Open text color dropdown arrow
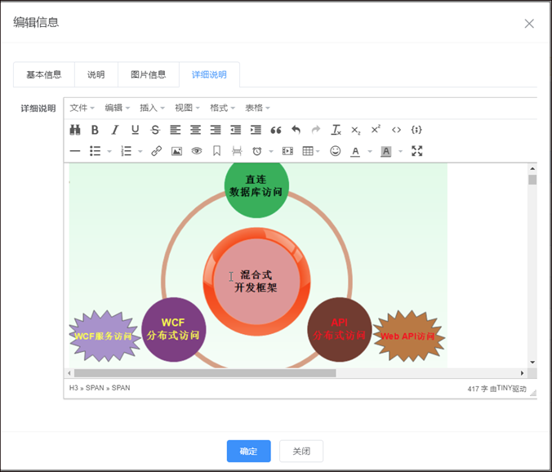This screenshot has width=552, height=472. point(370,152)
